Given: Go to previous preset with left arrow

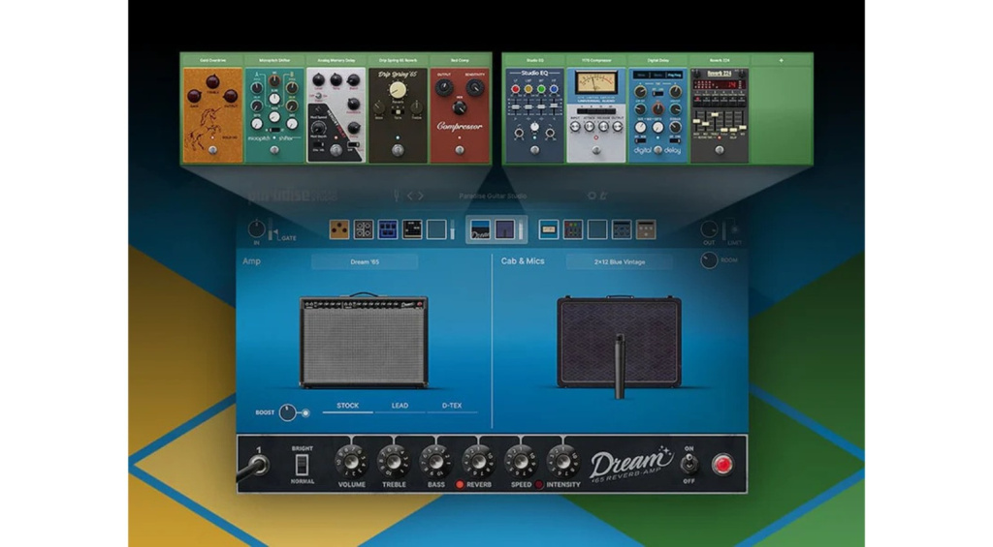Looking at the screenshot, I should 410,196.
